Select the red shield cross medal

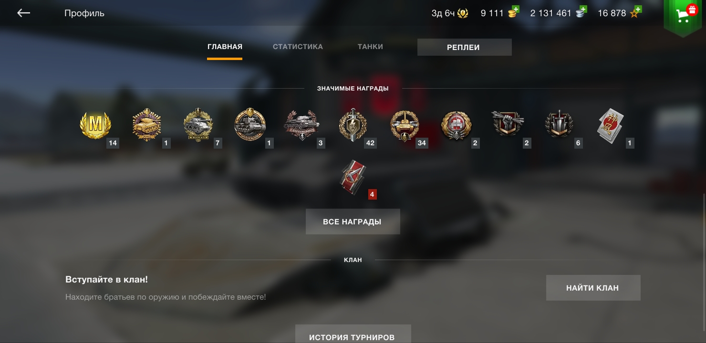457,125
